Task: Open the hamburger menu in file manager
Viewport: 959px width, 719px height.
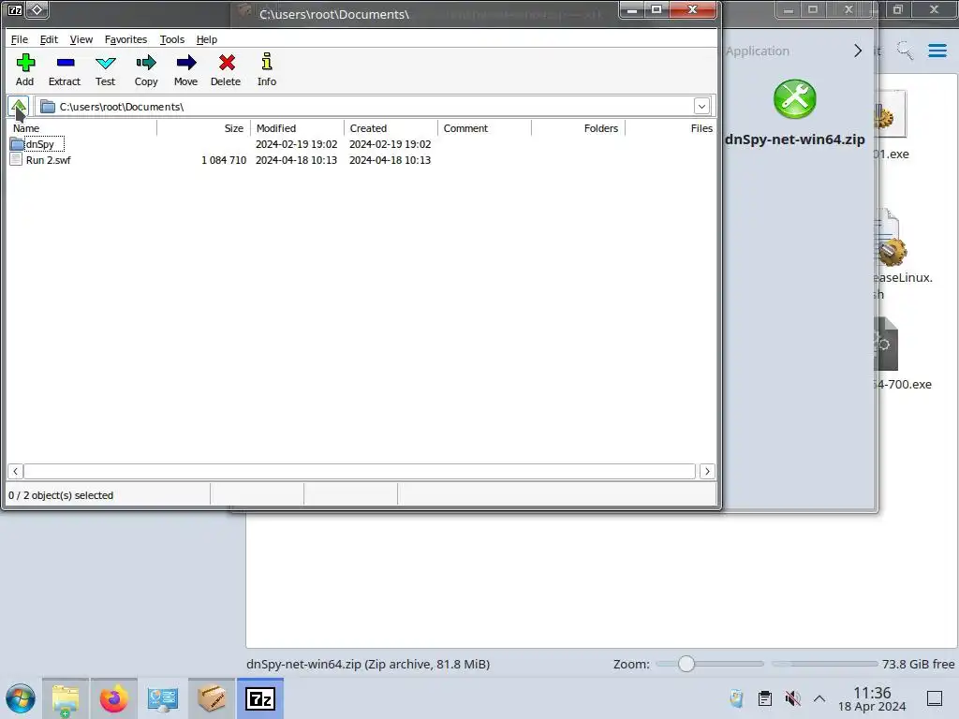Action: tap(937, 51)
